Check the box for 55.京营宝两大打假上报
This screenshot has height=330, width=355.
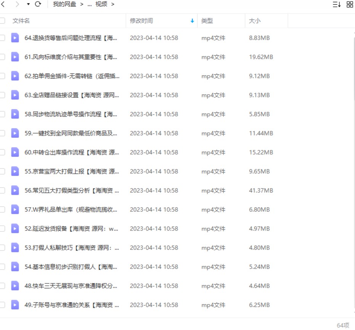[2, 171]
